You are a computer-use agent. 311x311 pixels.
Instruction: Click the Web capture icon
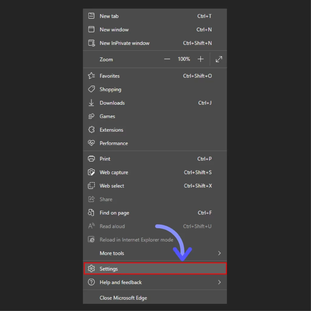[91, 172]
